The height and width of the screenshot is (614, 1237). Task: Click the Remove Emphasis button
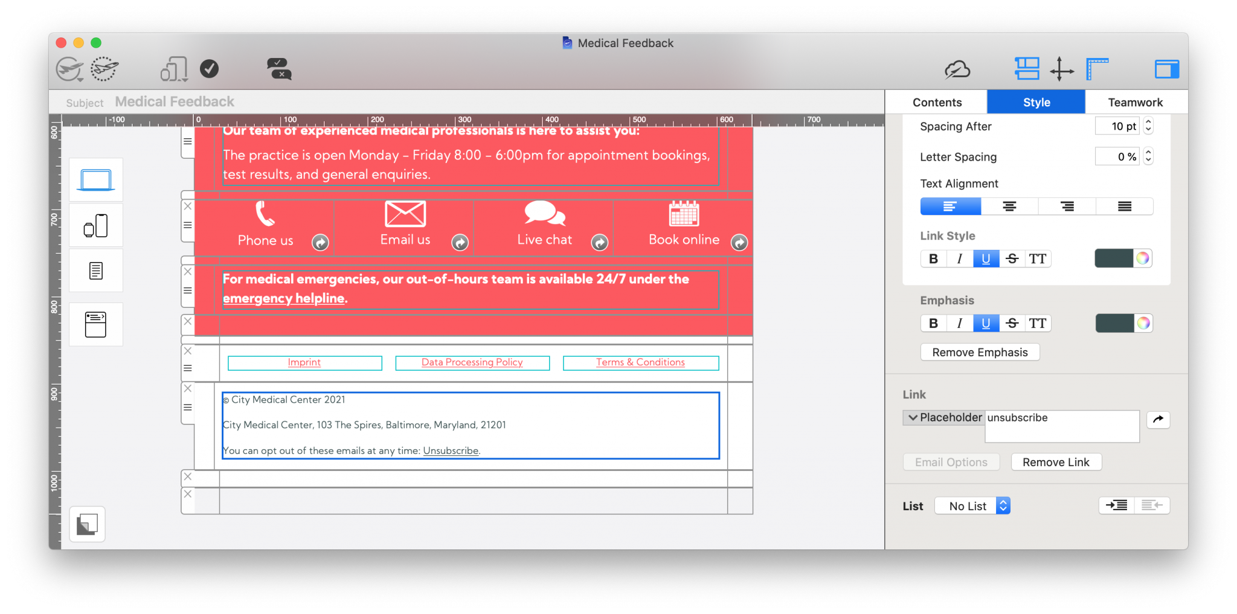(980, 353)
